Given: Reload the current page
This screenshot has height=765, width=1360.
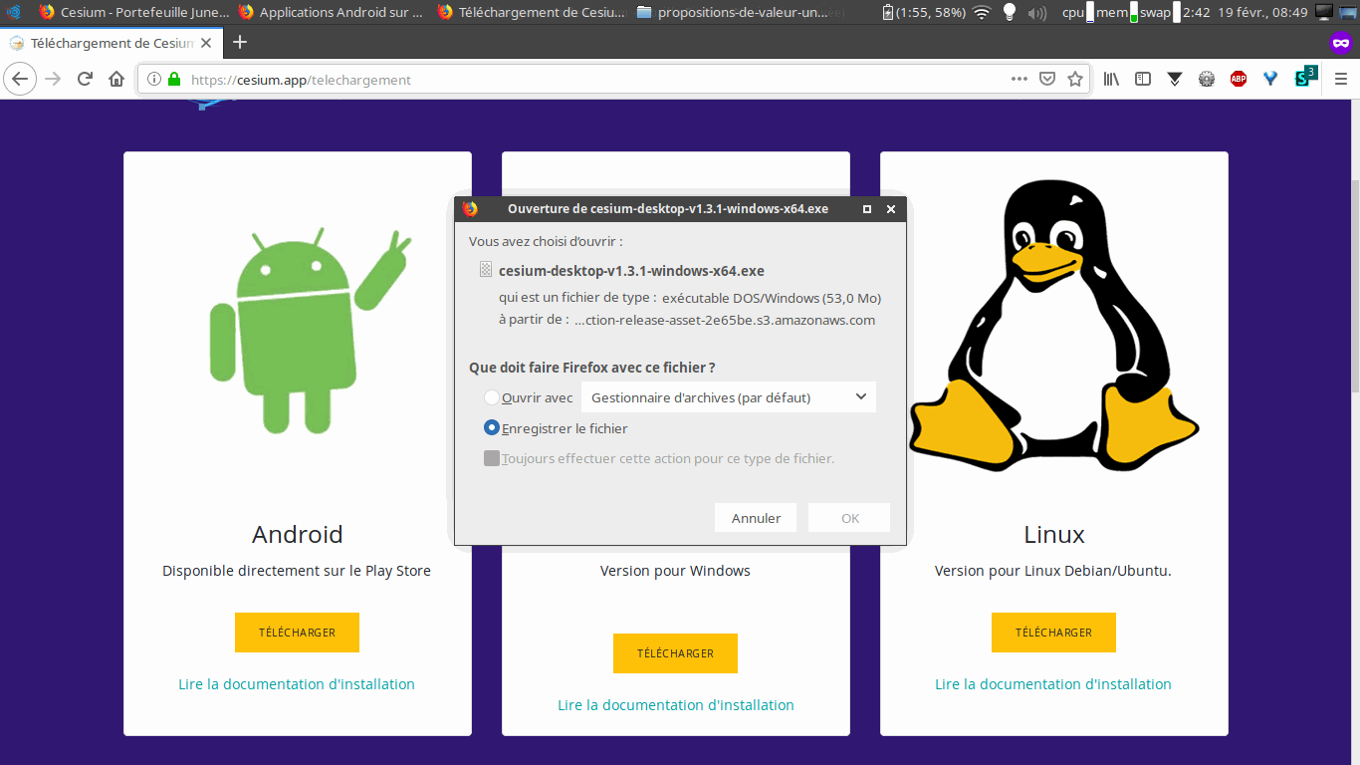Looking at the screenshot, I should (85, 79).
